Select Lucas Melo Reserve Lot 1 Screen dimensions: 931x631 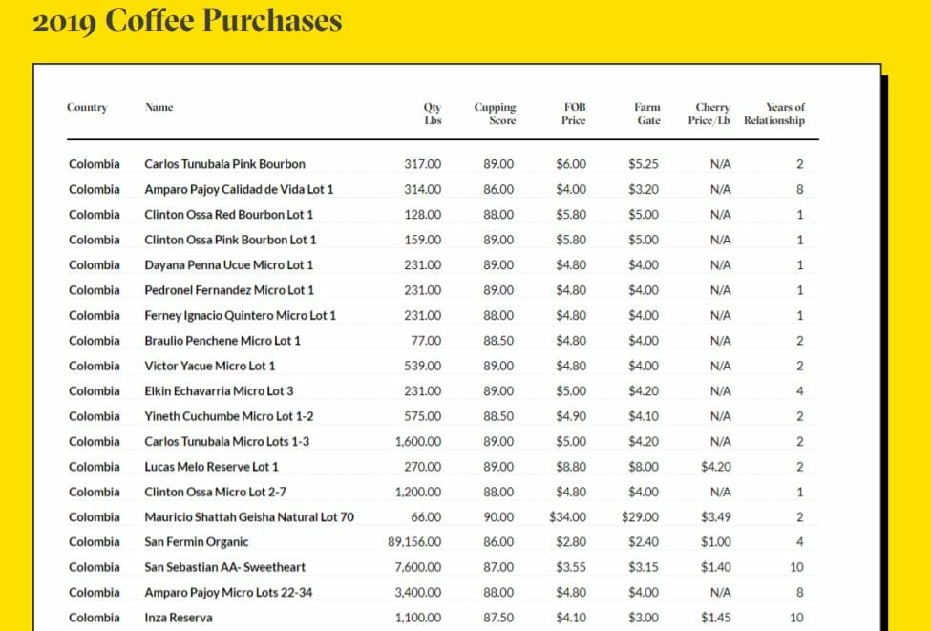coord(211,467)
